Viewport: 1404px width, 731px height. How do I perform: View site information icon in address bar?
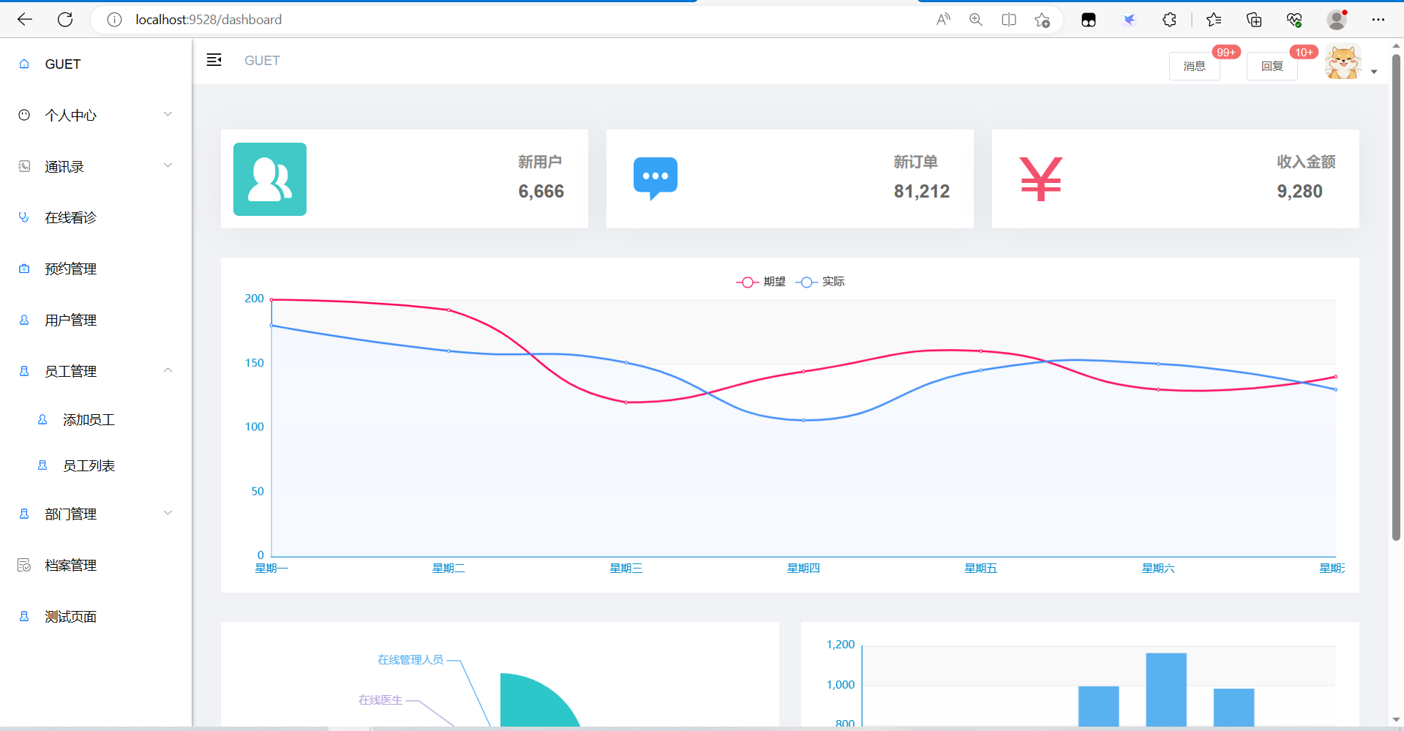point(114,20)
